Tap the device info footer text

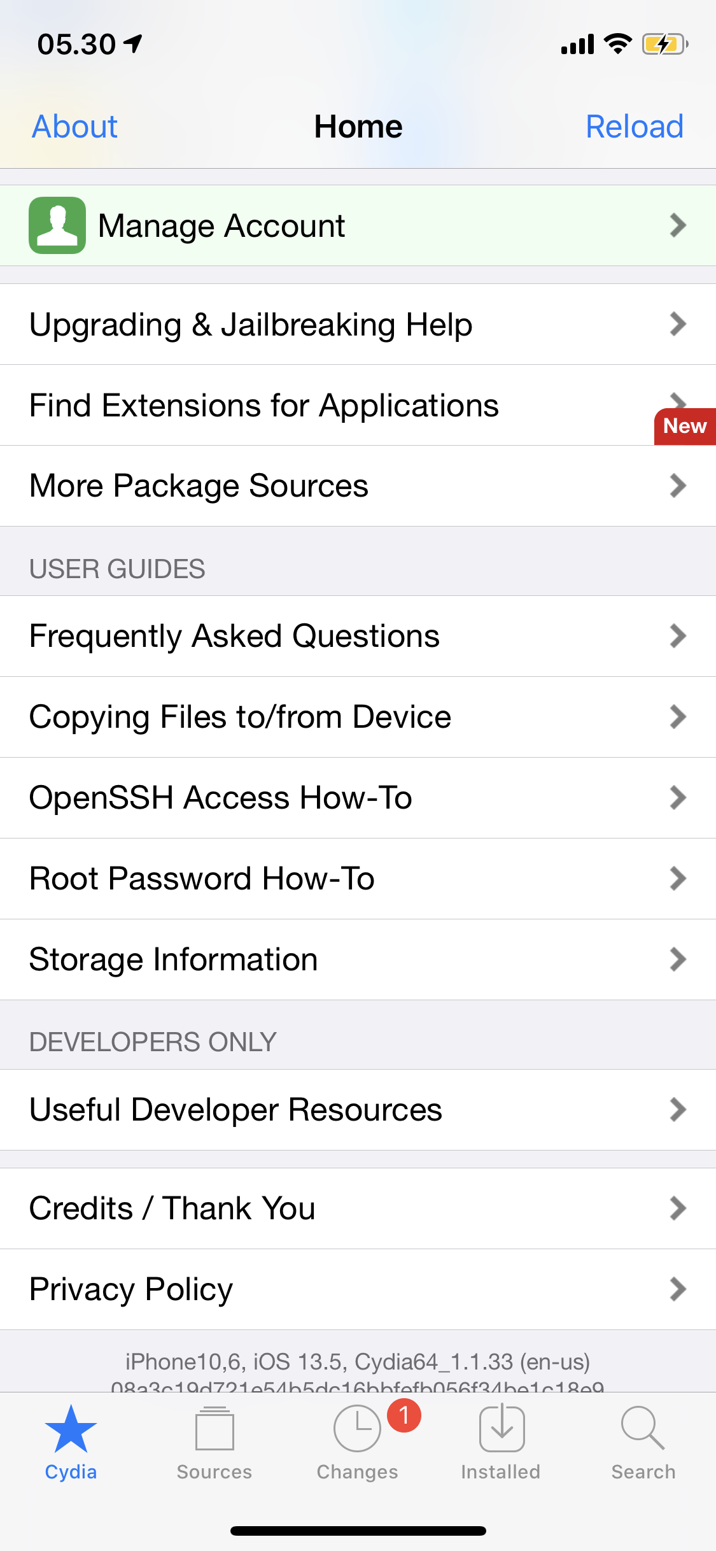click(x=358, y=1362)
